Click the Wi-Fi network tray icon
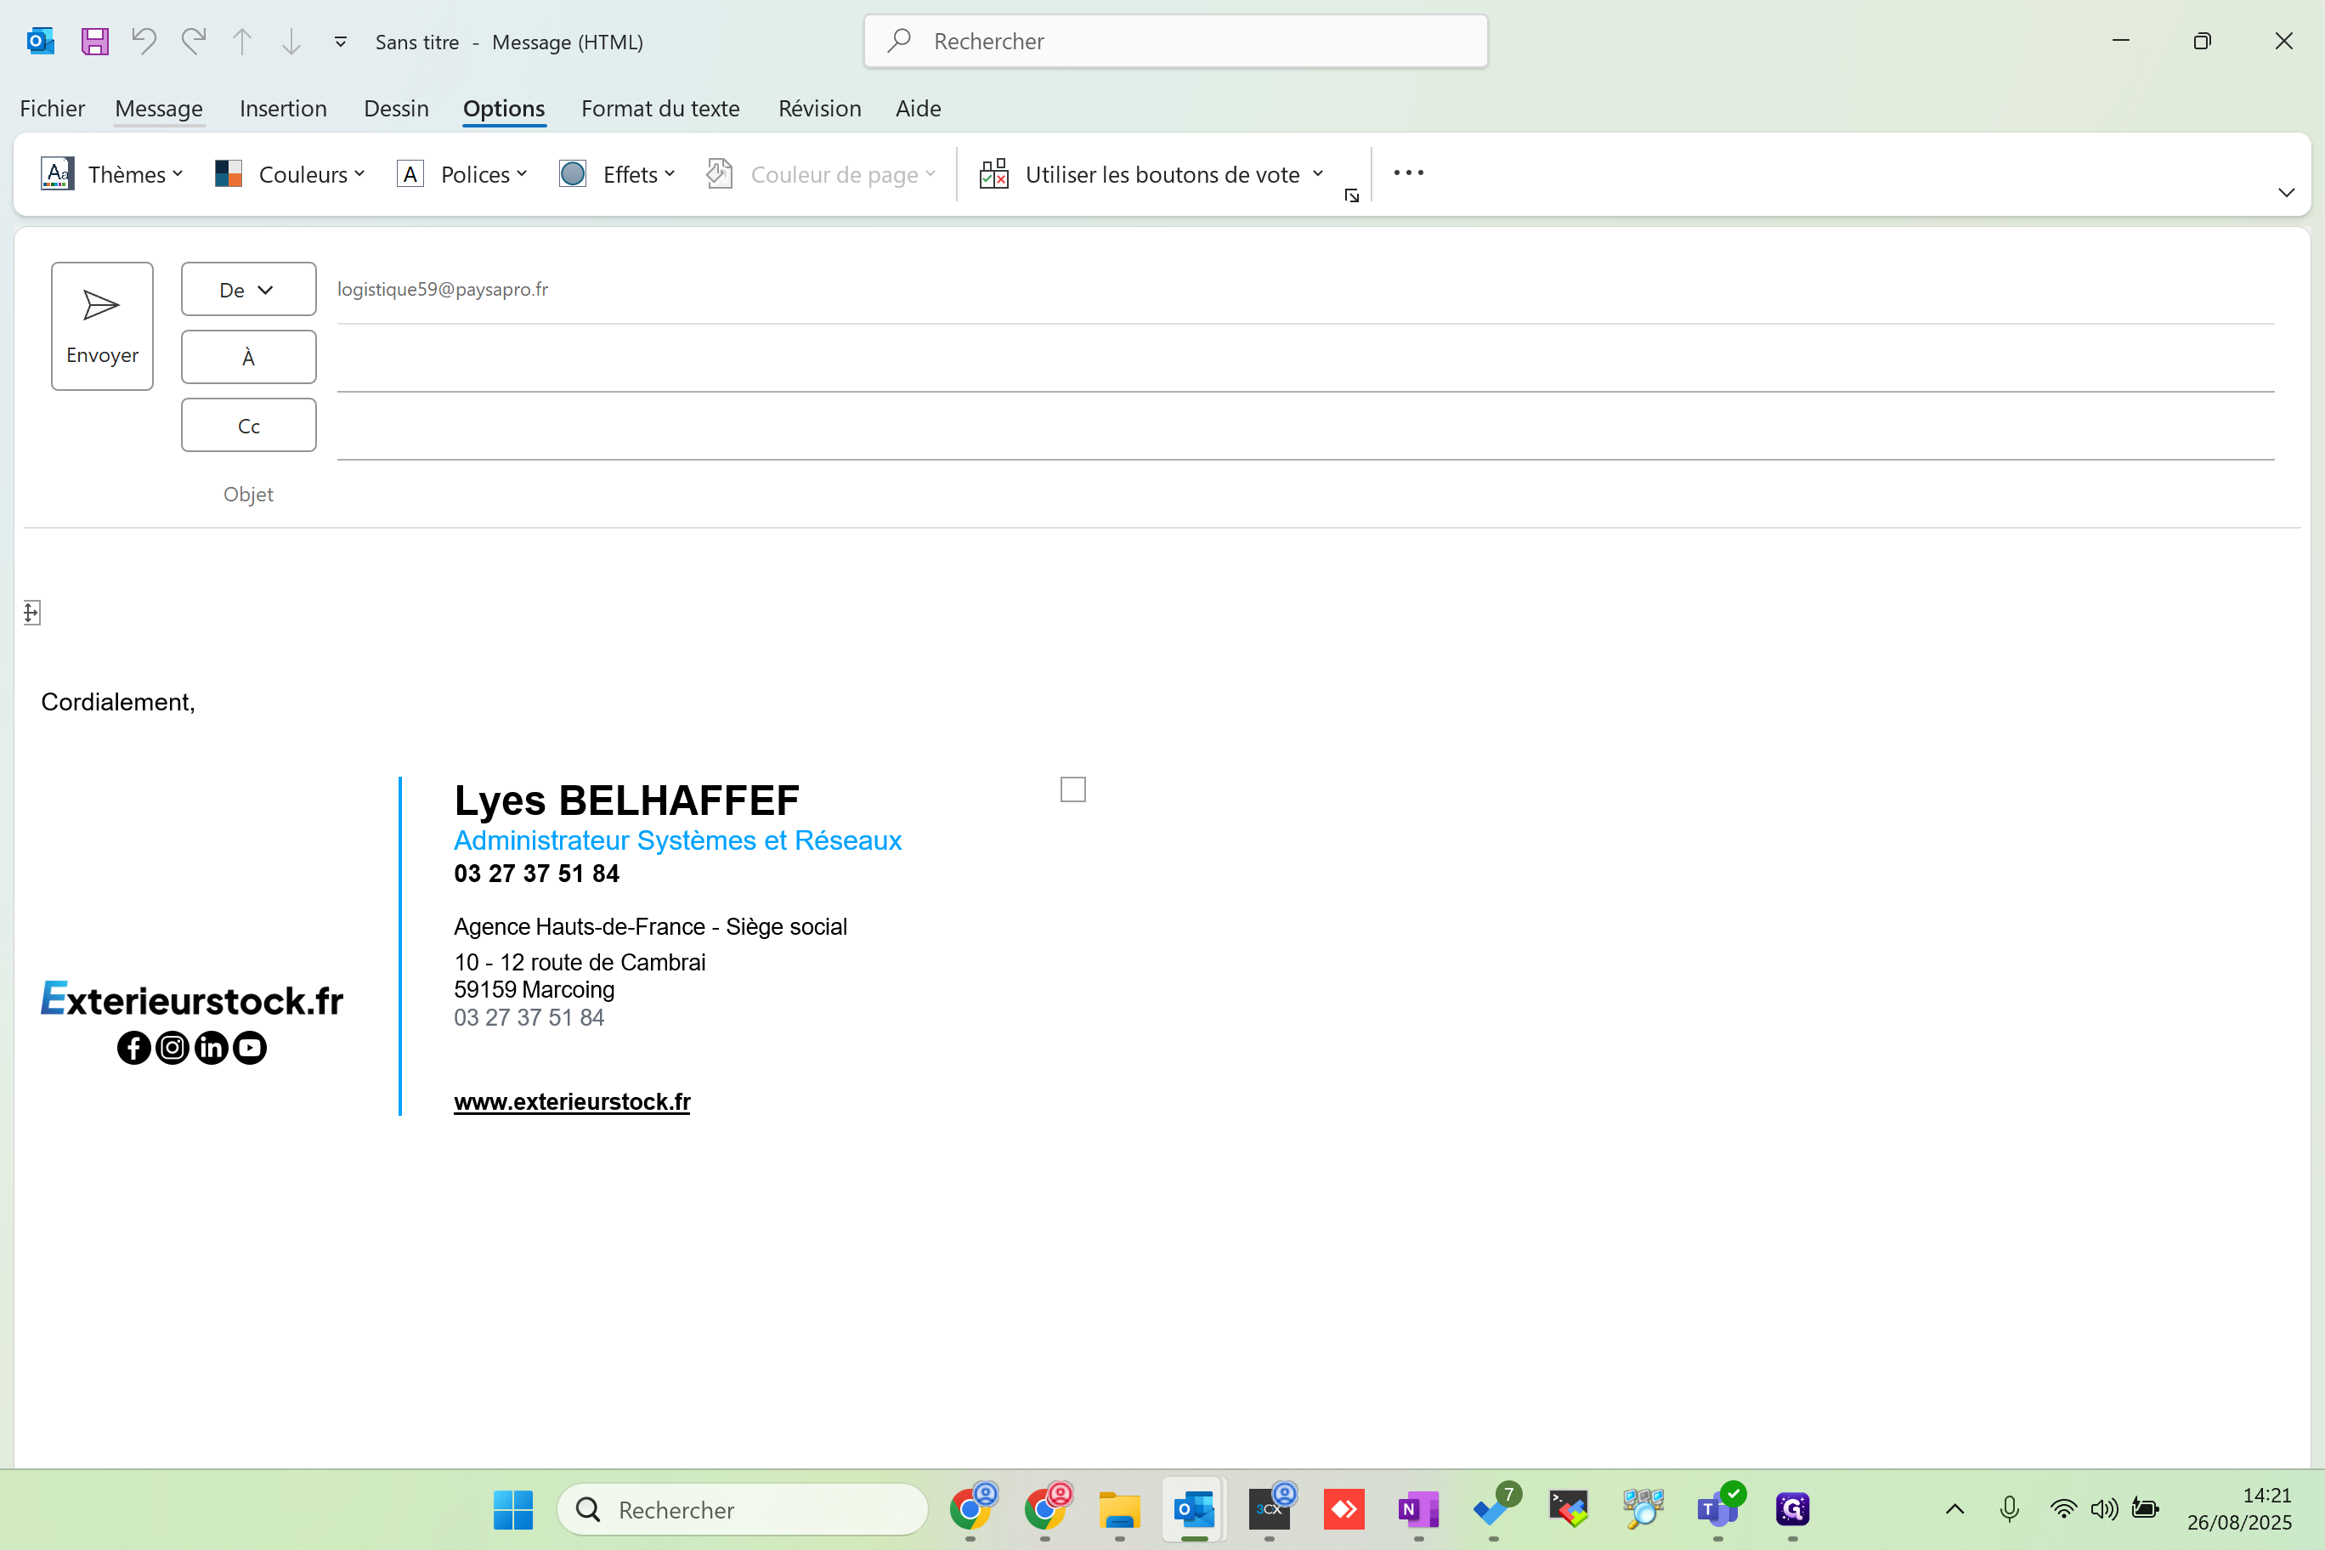 coord(2063,1509)
